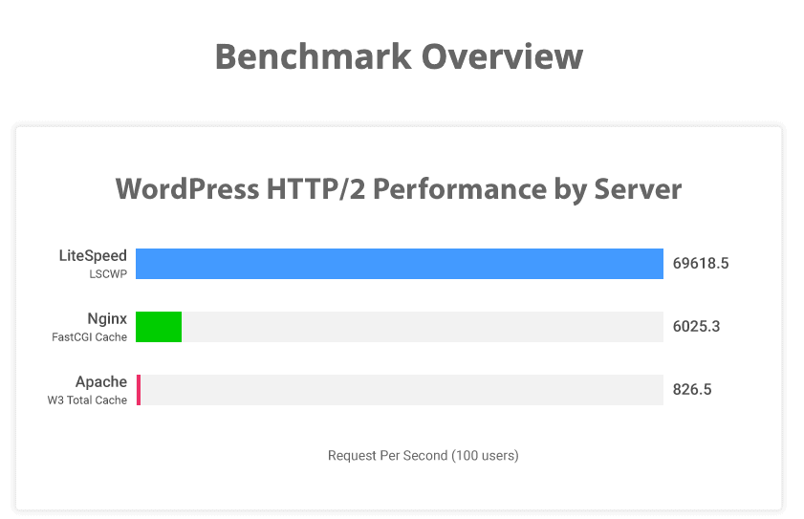Click the W3 Total Cache sublabel
This screenshot has height=519, width=804.
click(87, 400)
